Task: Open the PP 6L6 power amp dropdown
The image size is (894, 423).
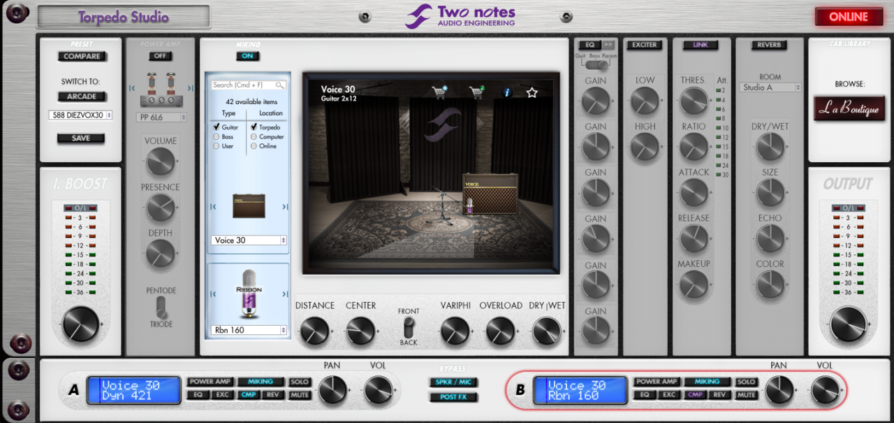Action: (x=161, y=117)
